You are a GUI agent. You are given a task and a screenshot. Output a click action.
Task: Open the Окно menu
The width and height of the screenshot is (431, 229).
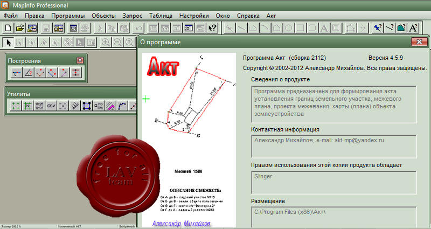[x=223, y=16]
